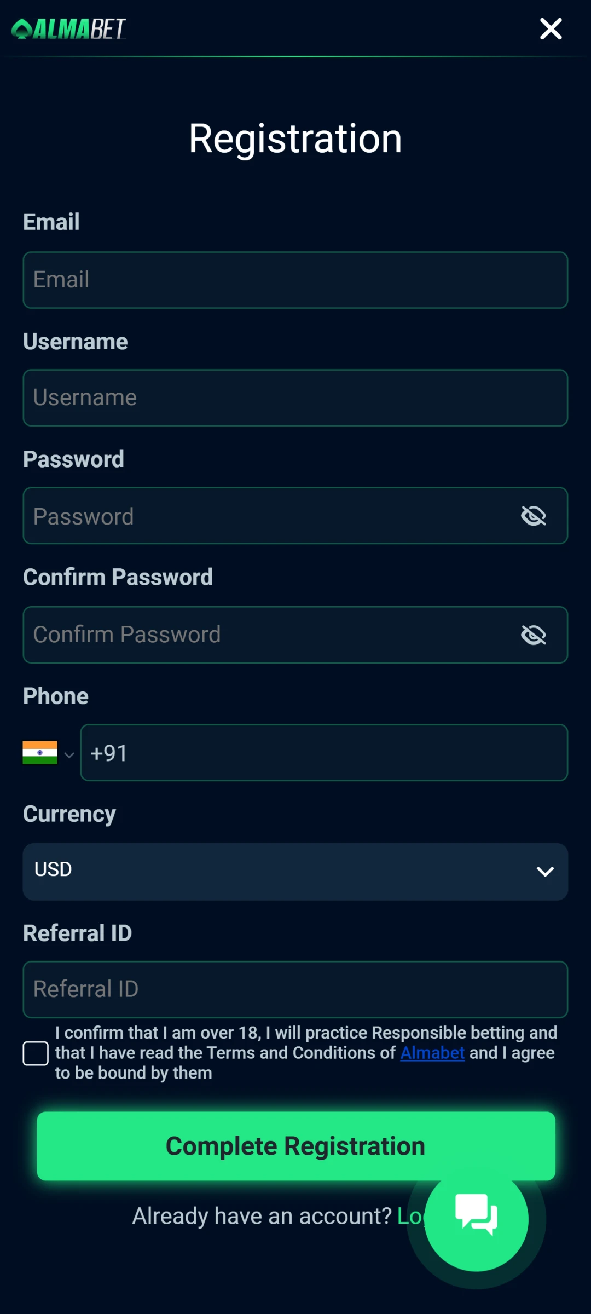Click the Currency dropdown arrow
This screenshot has height=1314, width=591.
point(545,871)
